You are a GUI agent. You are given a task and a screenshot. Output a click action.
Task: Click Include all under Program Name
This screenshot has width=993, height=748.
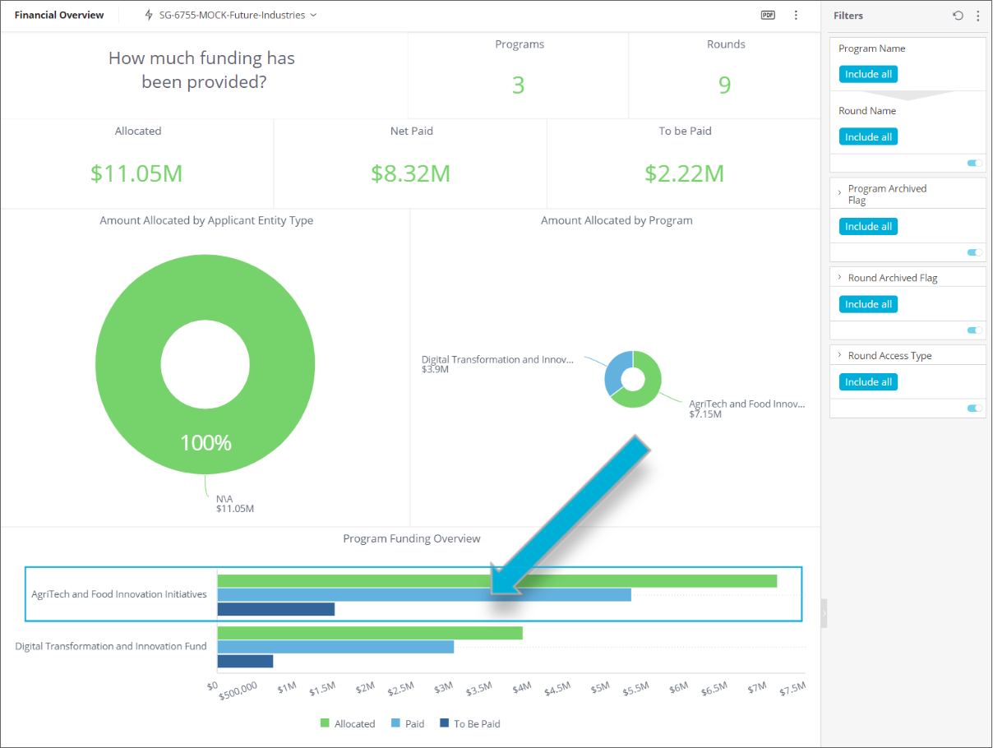click(868, 74)
